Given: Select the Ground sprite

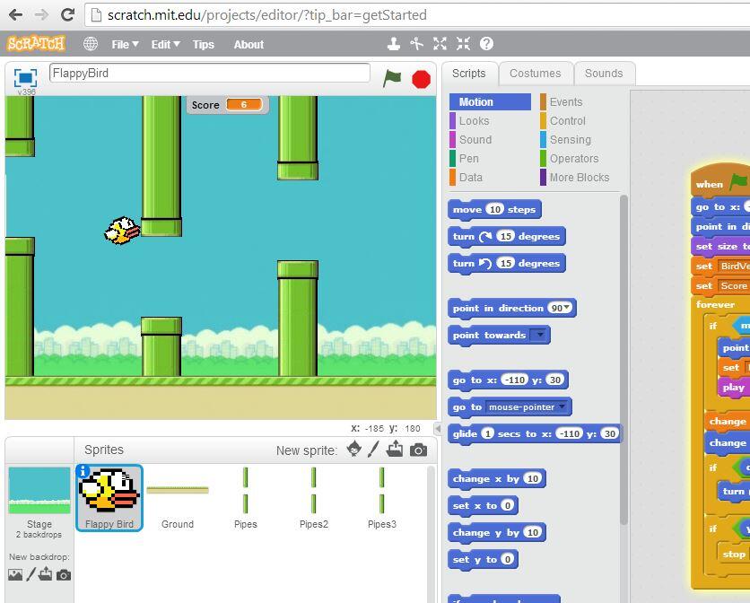Looking at the screenshot, I should coord(178,498).
